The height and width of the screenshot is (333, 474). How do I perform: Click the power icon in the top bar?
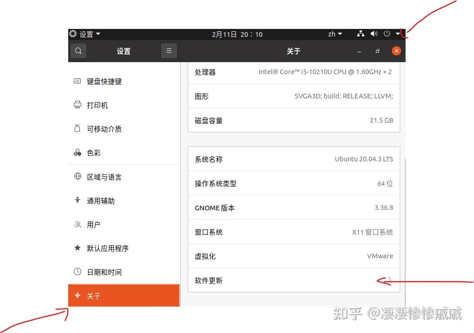coord(387,34)
